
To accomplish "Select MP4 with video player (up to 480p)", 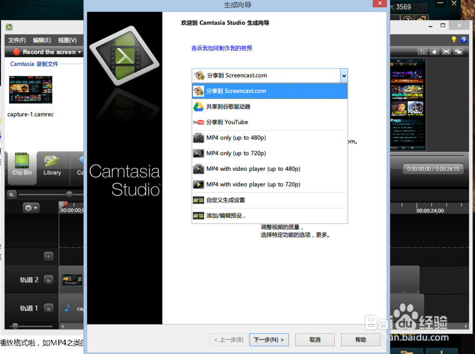I will [x=270, y=169].
